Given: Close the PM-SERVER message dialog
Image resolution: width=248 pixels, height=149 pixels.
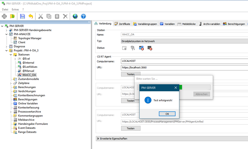Looking at the screenshot, I should coord(175,88).
